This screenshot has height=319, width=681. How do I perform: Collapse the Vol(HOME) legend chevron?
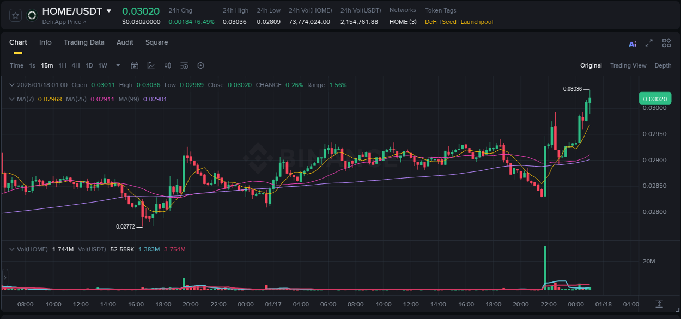point(12,249)
